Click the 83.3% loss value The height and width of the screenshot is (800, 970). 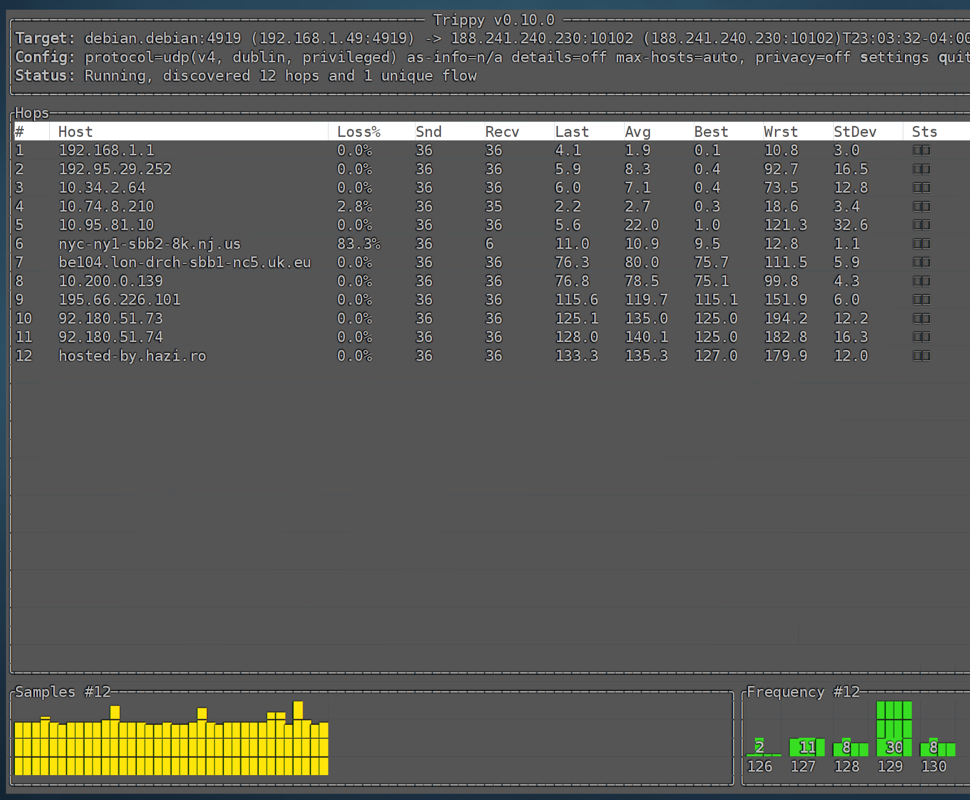pyautogui.click(x=358, y=244)
